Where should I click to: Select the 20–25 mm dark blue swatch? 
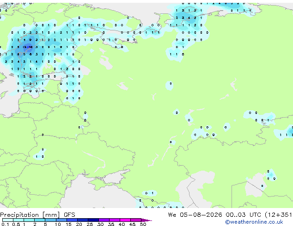tap(82, 220)
